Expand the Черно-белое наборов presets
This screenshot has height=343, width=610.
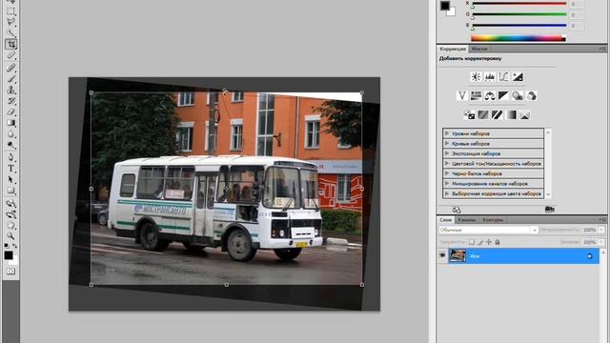(447, 173)
